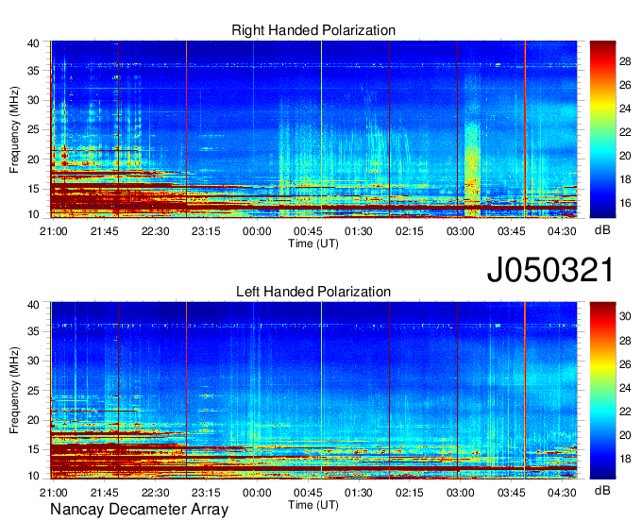642x521 pixels.
Task: Click the Right Handed Polarization spectrogram
Action: (314, 129)
